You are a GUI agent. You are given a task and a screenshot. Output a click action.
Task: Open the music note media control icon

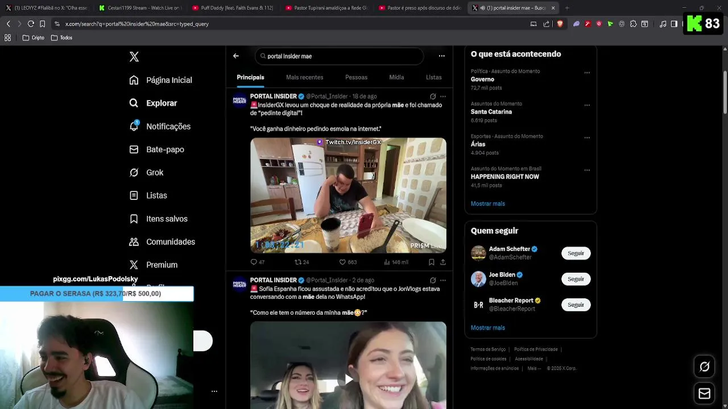click(x=663, y=24)
